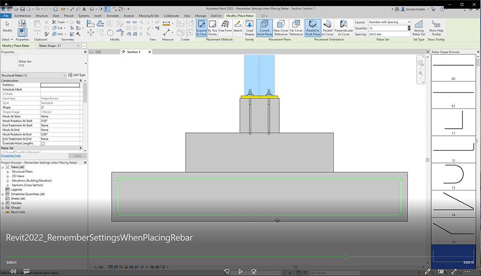
Task: Expand the Select panel dropdown
Action: click(7, 40)
